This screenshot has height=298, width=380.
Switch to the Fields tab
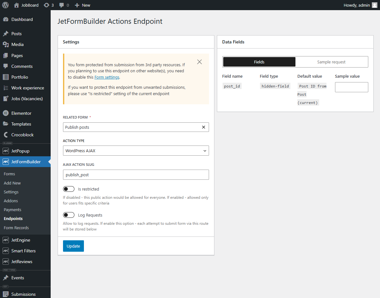click(x=259, y=62)
